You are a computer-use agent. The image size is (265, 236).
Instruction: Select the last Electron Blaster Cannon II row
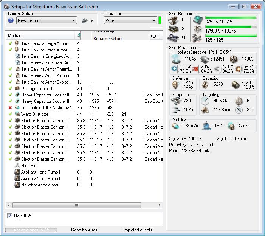click(x=84, y=159)
